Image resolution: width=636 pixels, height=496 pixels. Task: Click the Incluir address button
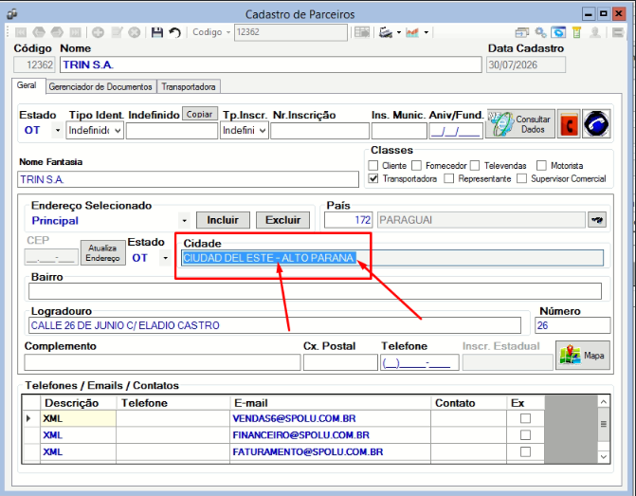coord(223,220)
